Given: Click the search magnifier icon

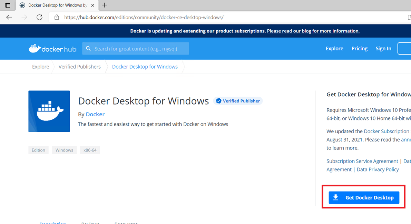Looking at the screenshot, I should tap(88, 49).
